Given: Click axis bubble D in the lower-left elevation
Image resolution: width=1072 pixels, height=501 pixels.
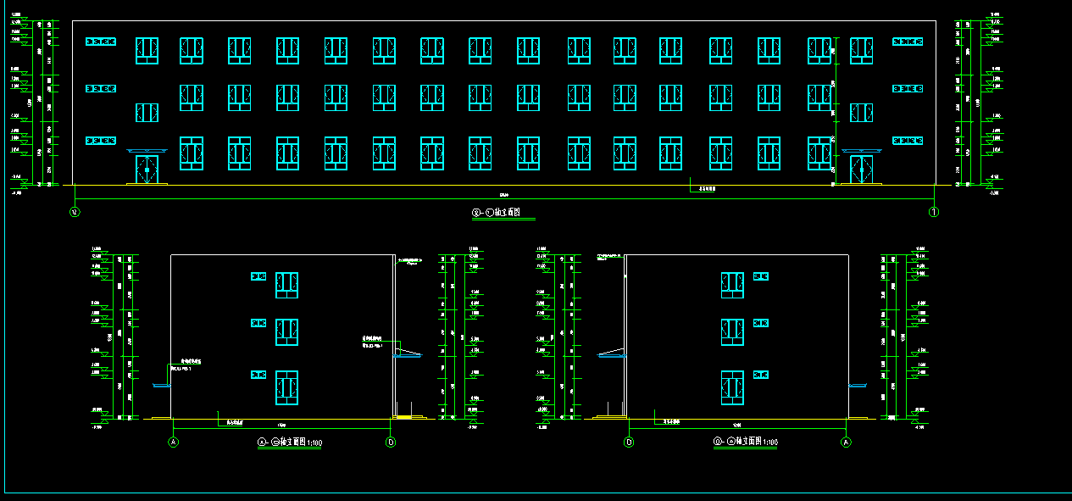Looking at the screenshot, I should coord(391,442).
